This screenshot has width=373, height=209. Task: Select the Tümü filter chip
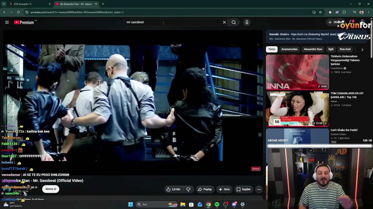click(x=272, y=49)
